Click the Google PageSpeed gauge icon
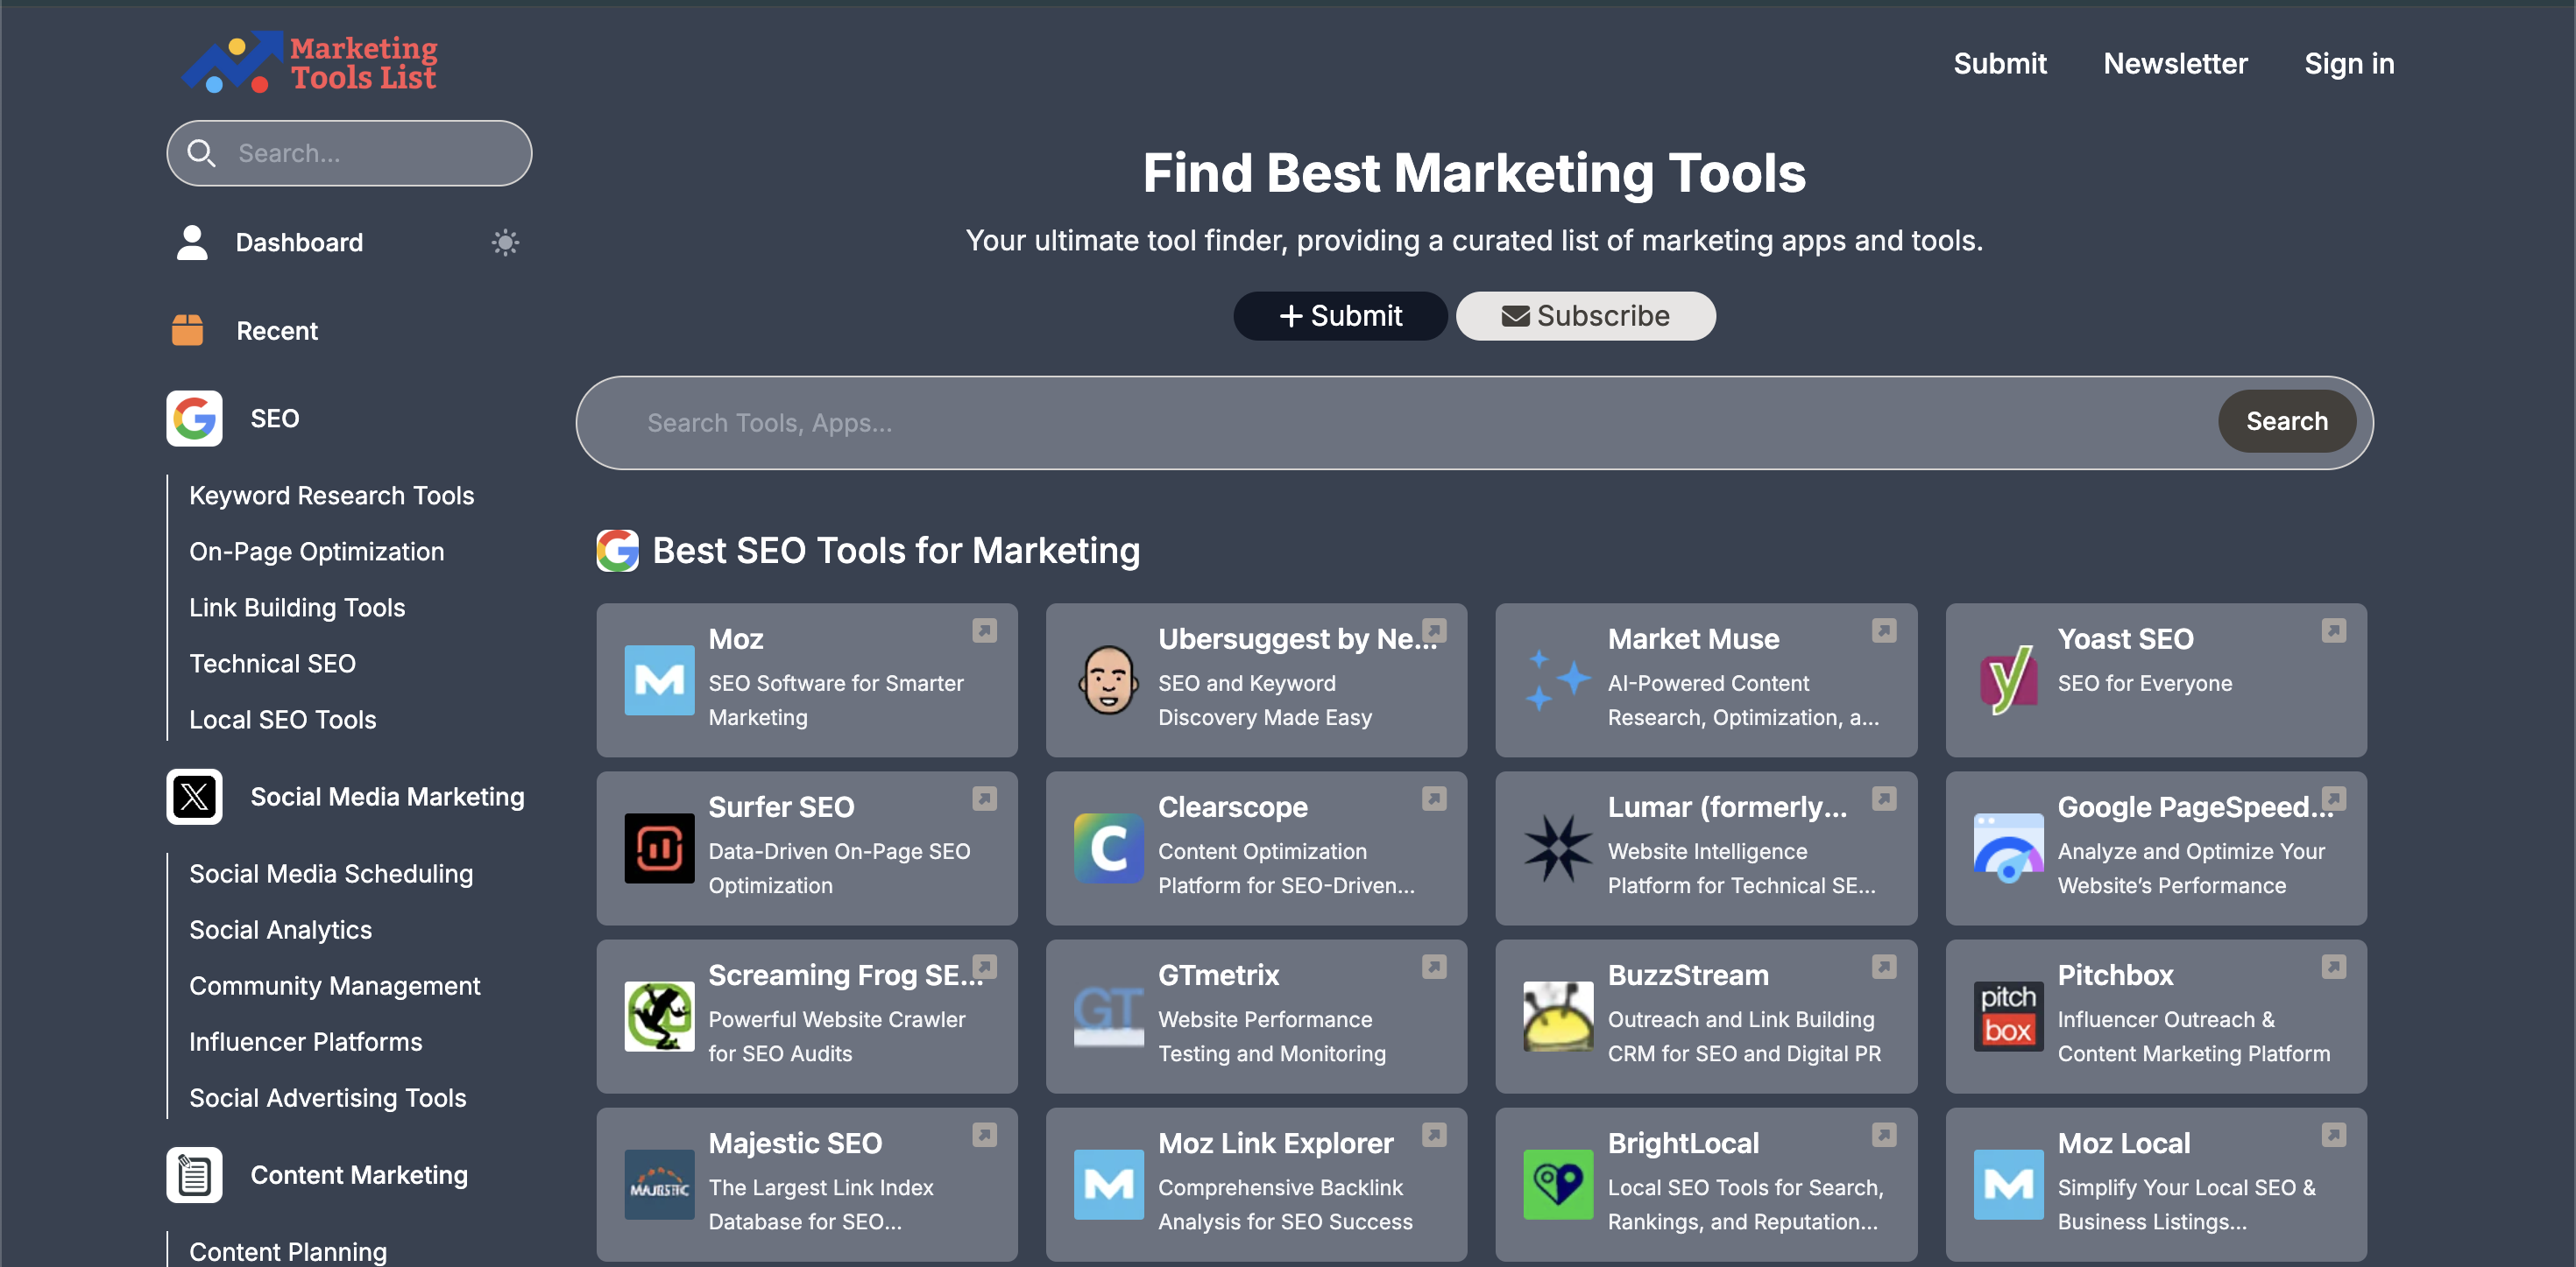This screenshot has width=2576, height=1267. (x=2008, y=848)
